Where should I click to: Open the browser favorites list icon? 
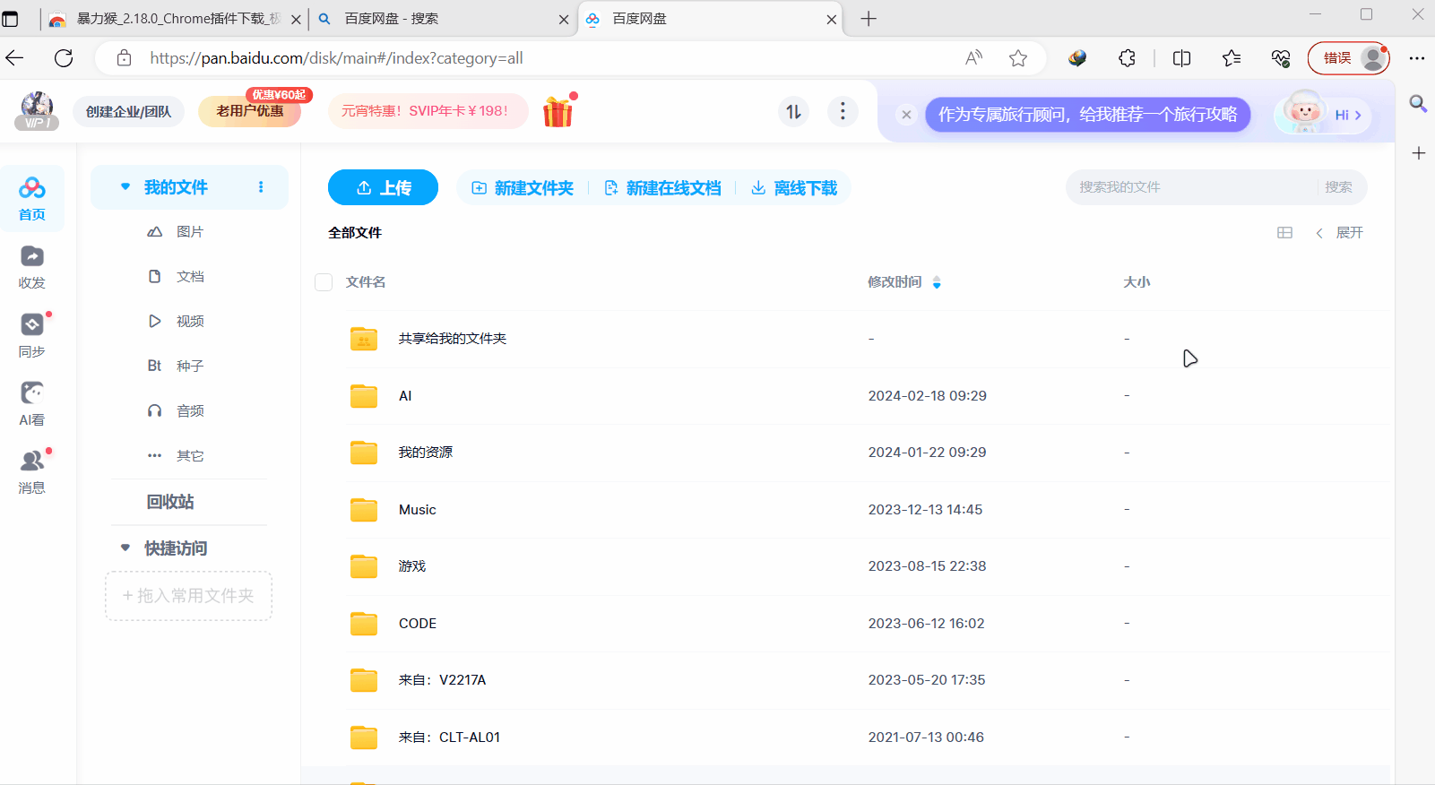[x=1232, y=58]
